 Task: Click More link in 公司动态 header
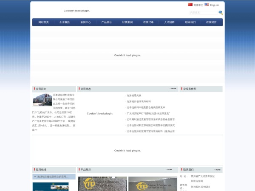tap(173, 89)
